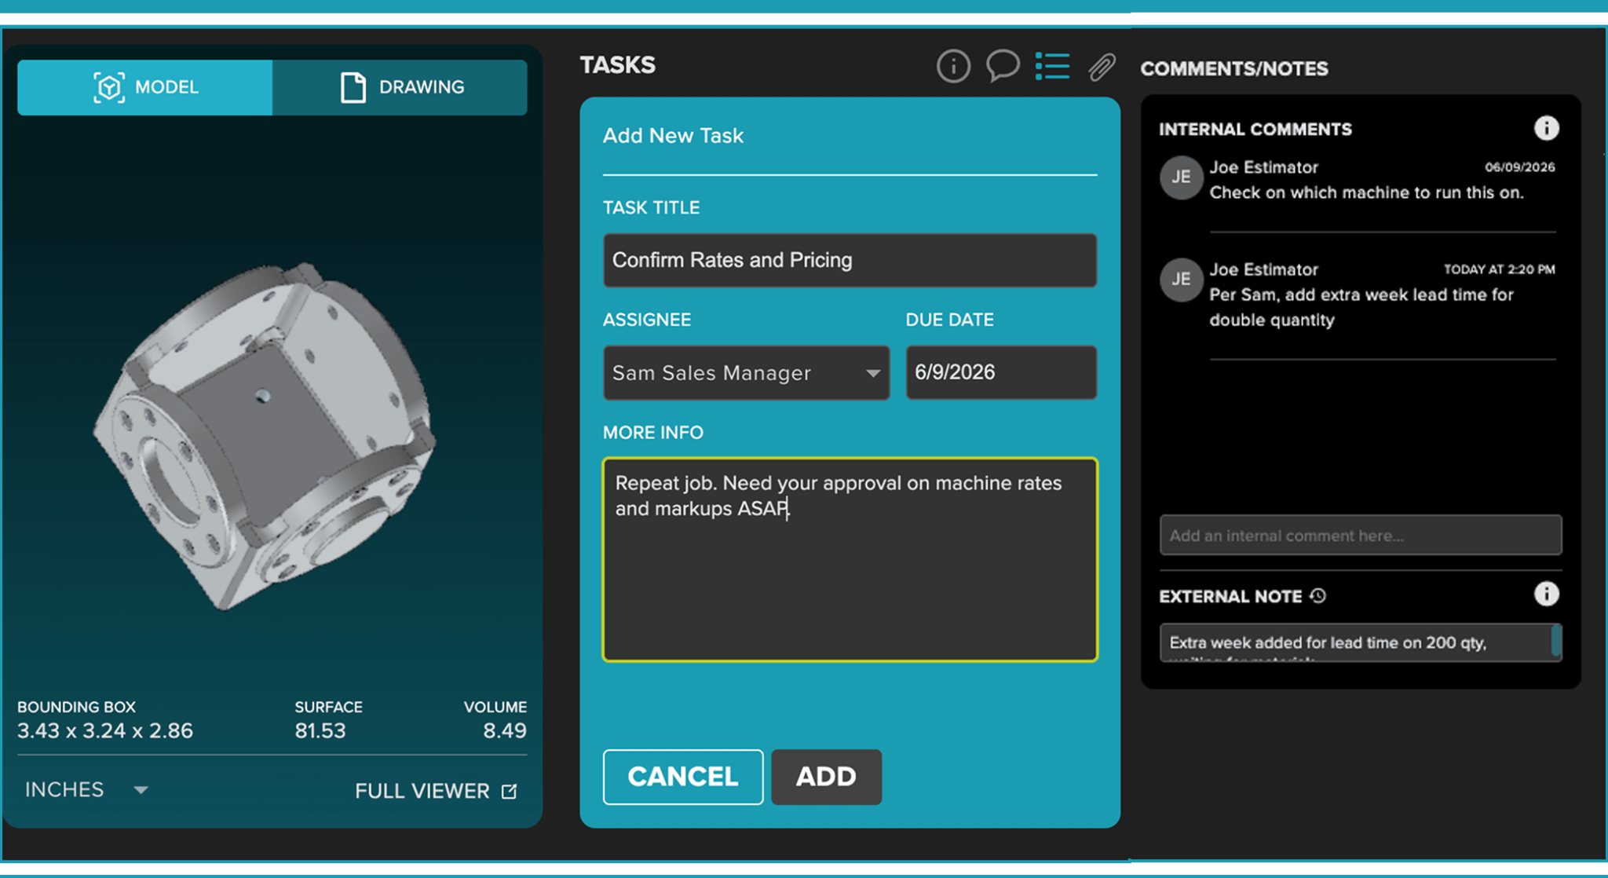Viewport: 1608px width, 878px height.
Task: Click the surface value 81.53
Action: [320, 731]
